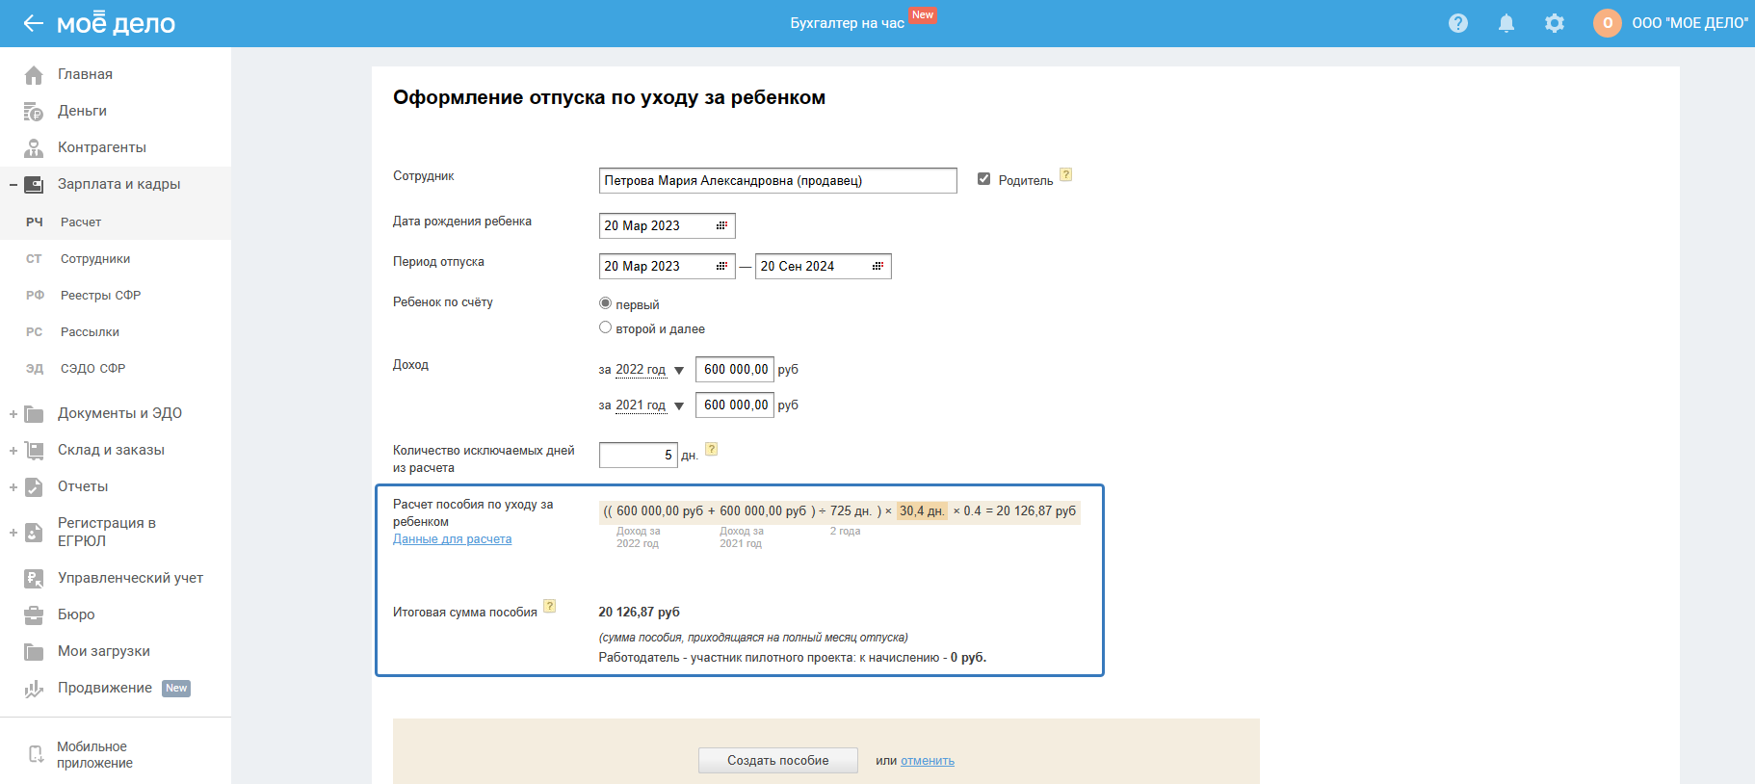The image size is (1755, 784).
Task: Click the Отчеты checkmark document icon
Action: (x=34, y=486)
